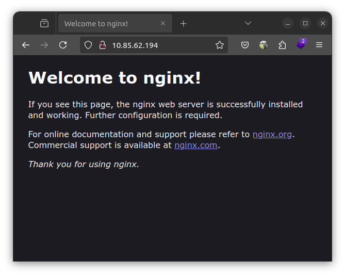This screenshot has width=345, height=276.
Task: Close the Firefox window
Action: [323, 23]
